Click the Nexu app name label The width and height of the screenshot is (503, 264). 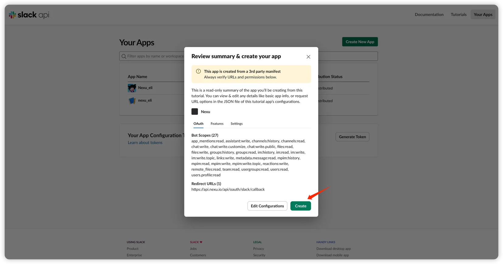coord(205,112)
